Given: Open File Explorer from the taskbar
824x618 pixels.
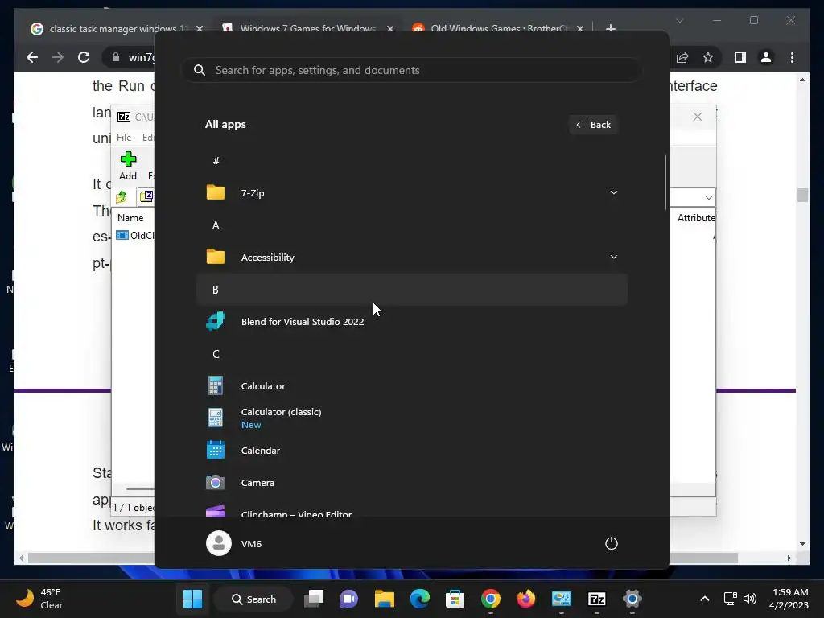Looking at the screenshot, I should coord(384,599).
